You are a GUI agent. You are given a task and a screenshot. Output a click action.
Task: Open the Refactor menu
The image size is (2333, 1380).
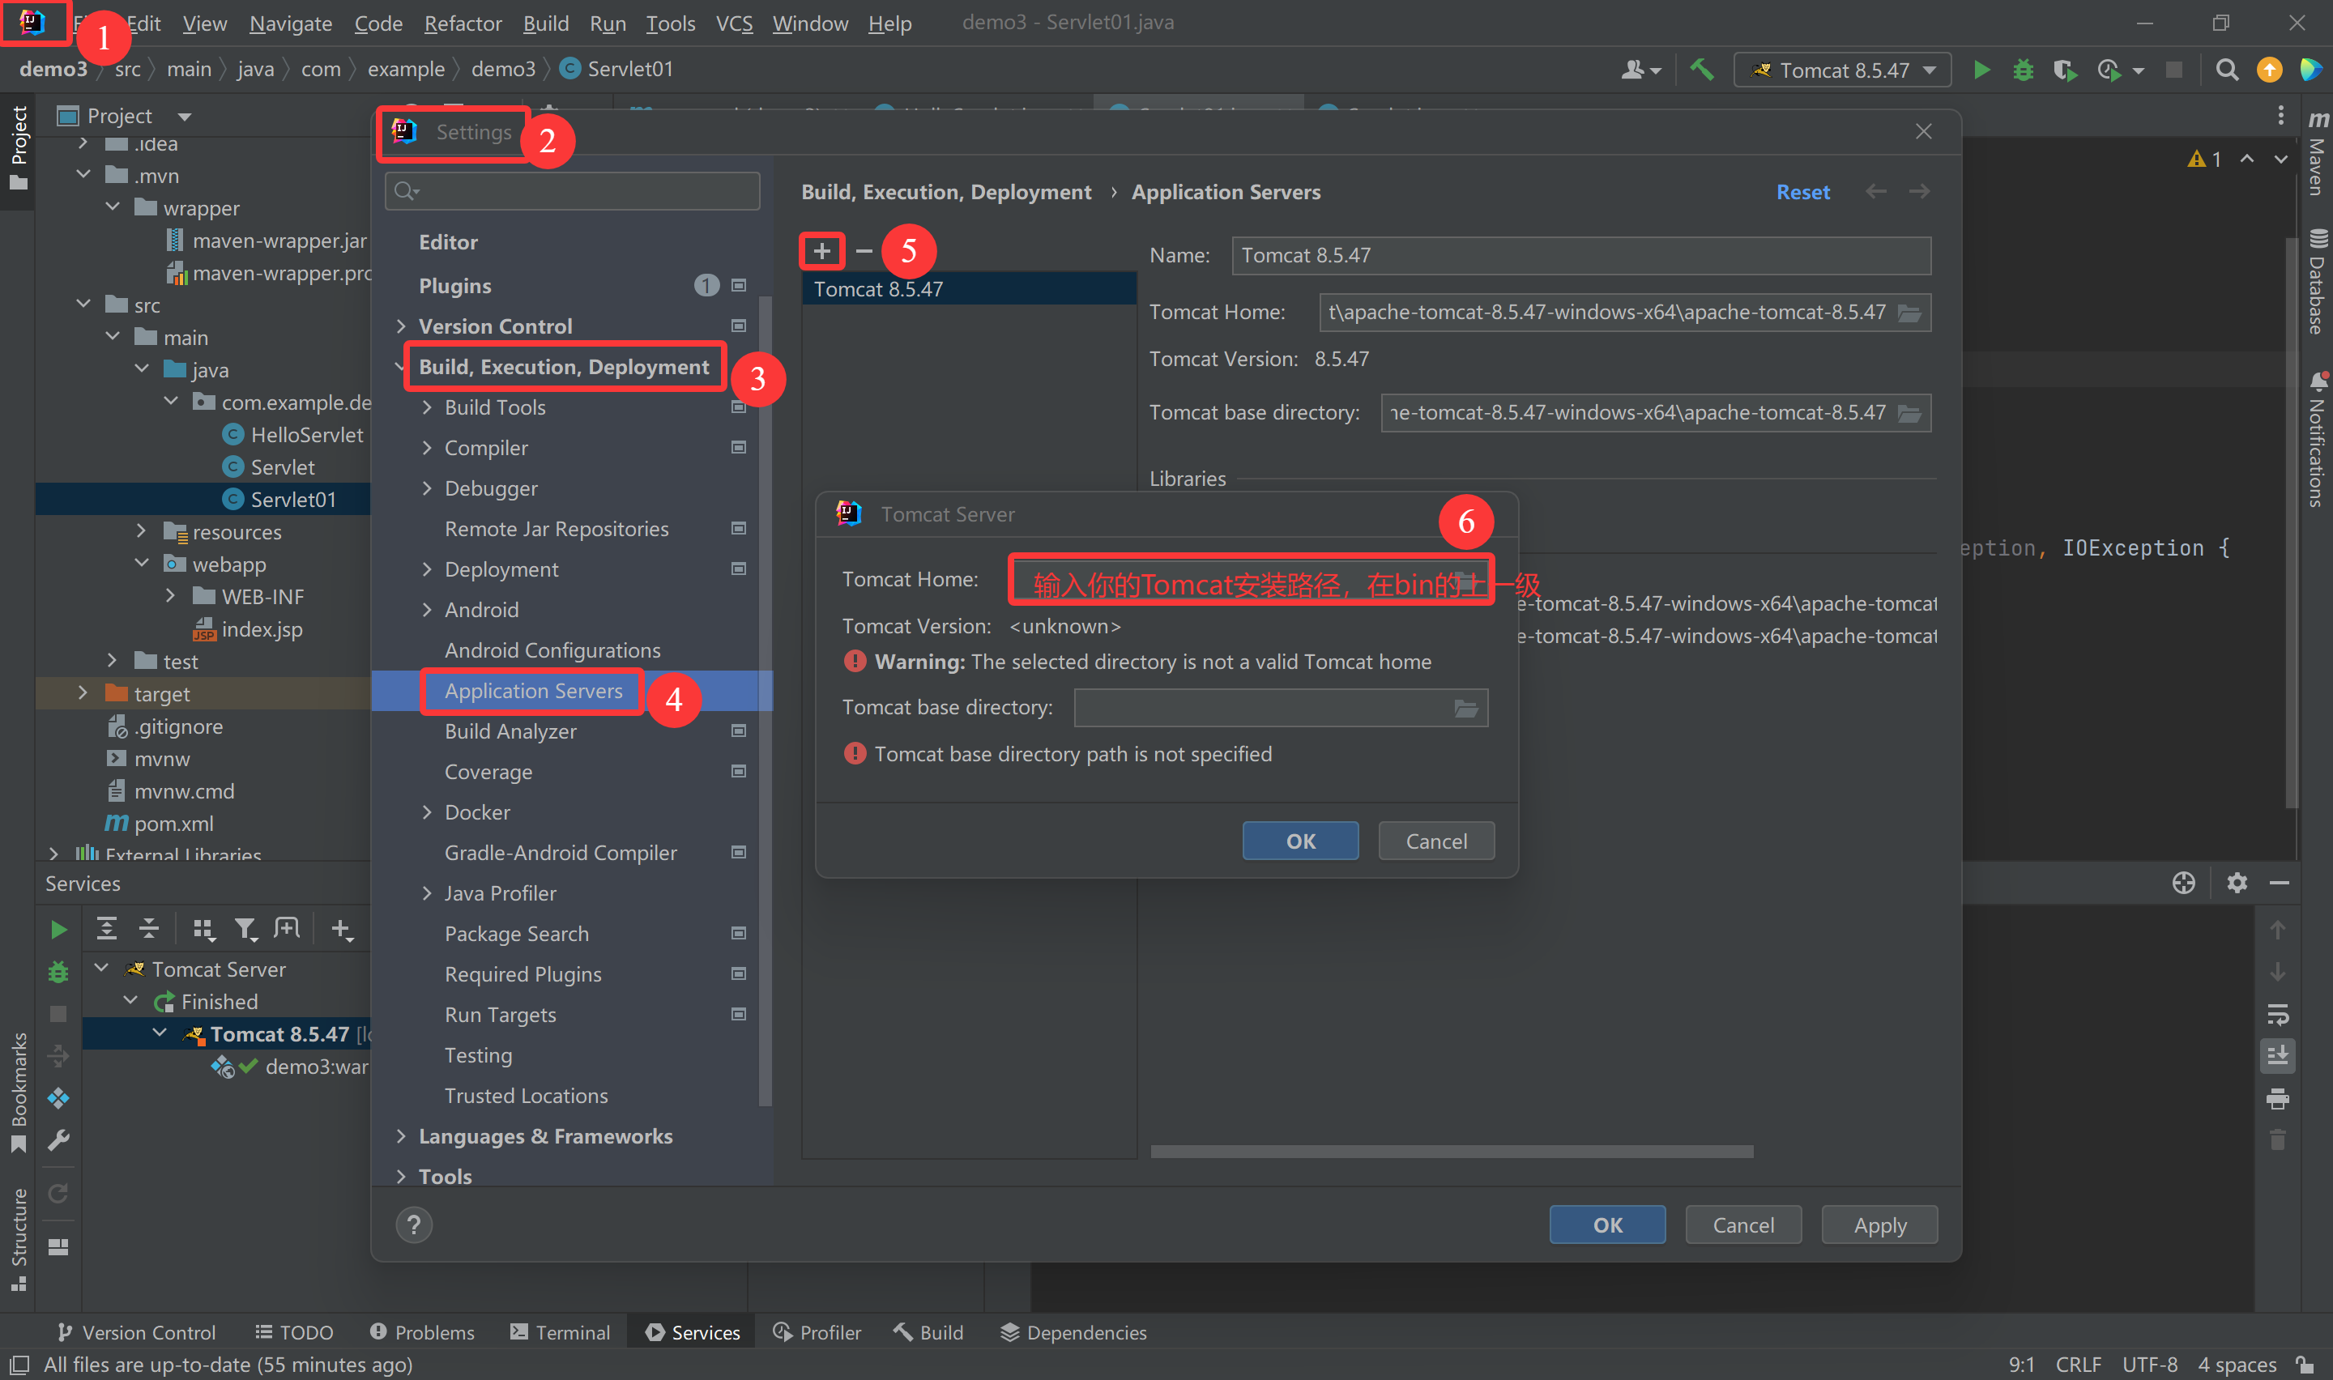pos(462,23)
